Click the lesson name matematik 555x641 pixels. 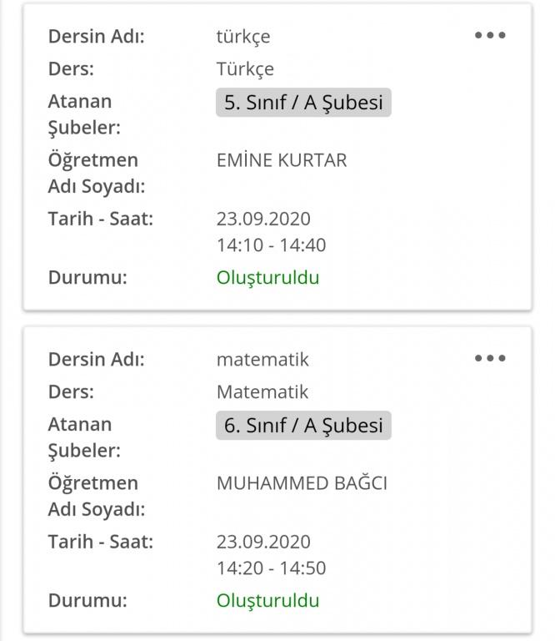pos(262,360)
